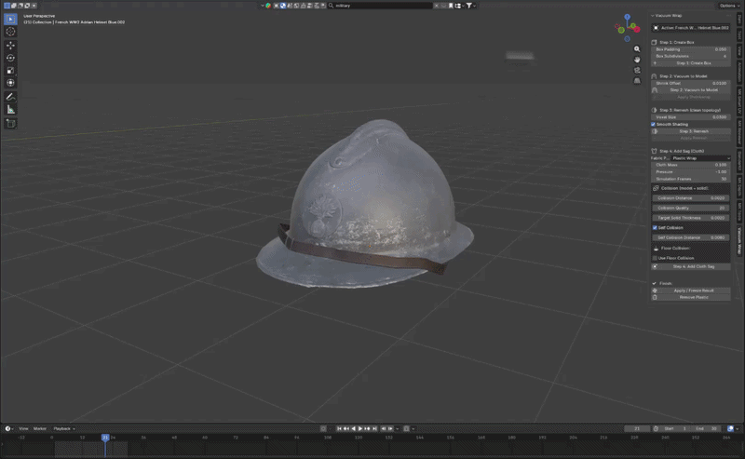Toggle auto-keying record button in timeline

tap(323, 428)
